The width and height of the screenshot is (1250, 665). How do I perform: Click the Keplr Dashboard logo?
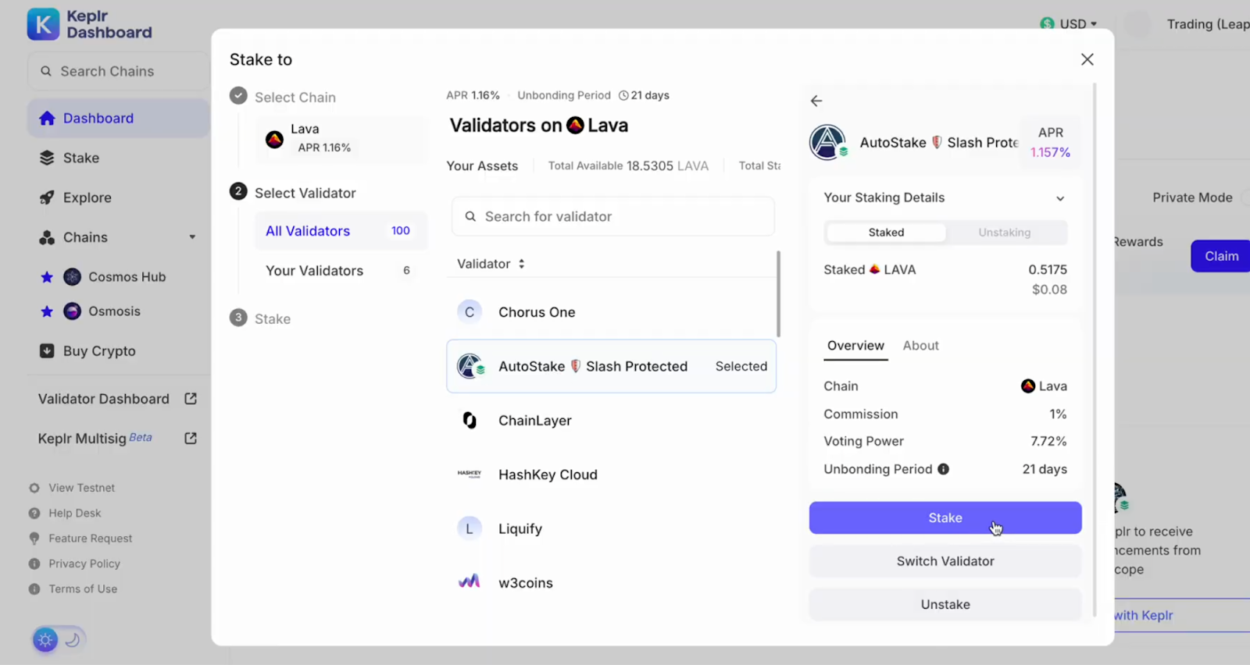[x=90, y=24]
